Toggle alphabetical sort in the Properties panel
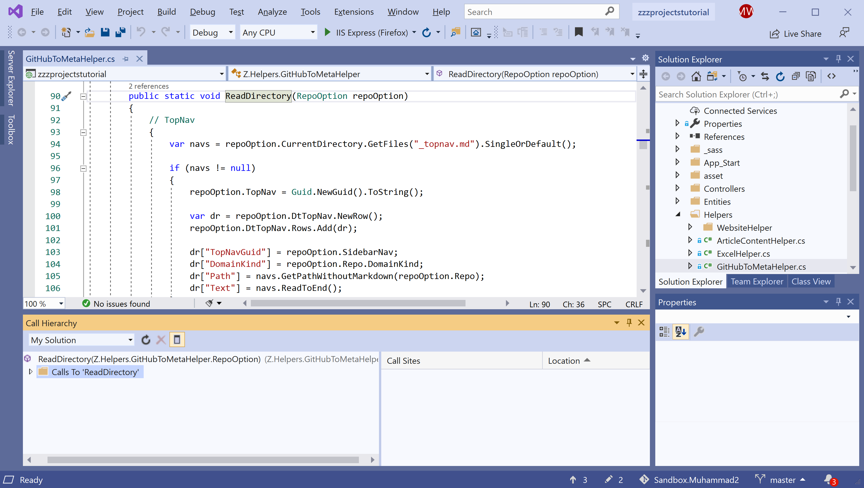This screenshot has height=488, width=864. (x=680, y=332)
